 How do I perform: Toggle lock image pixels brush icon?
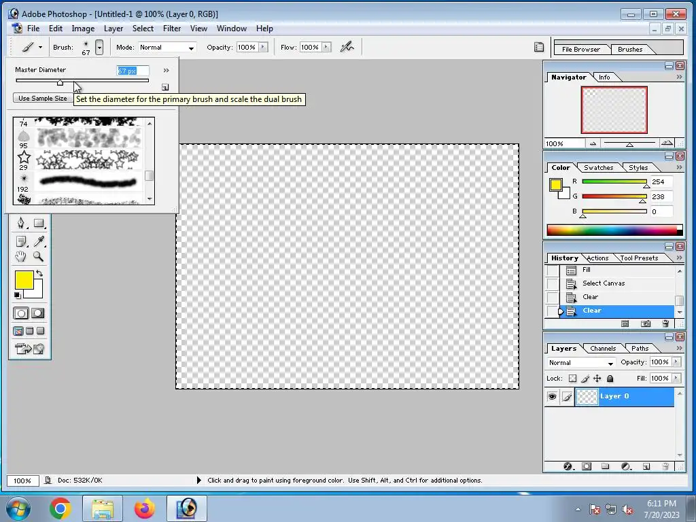585,378
